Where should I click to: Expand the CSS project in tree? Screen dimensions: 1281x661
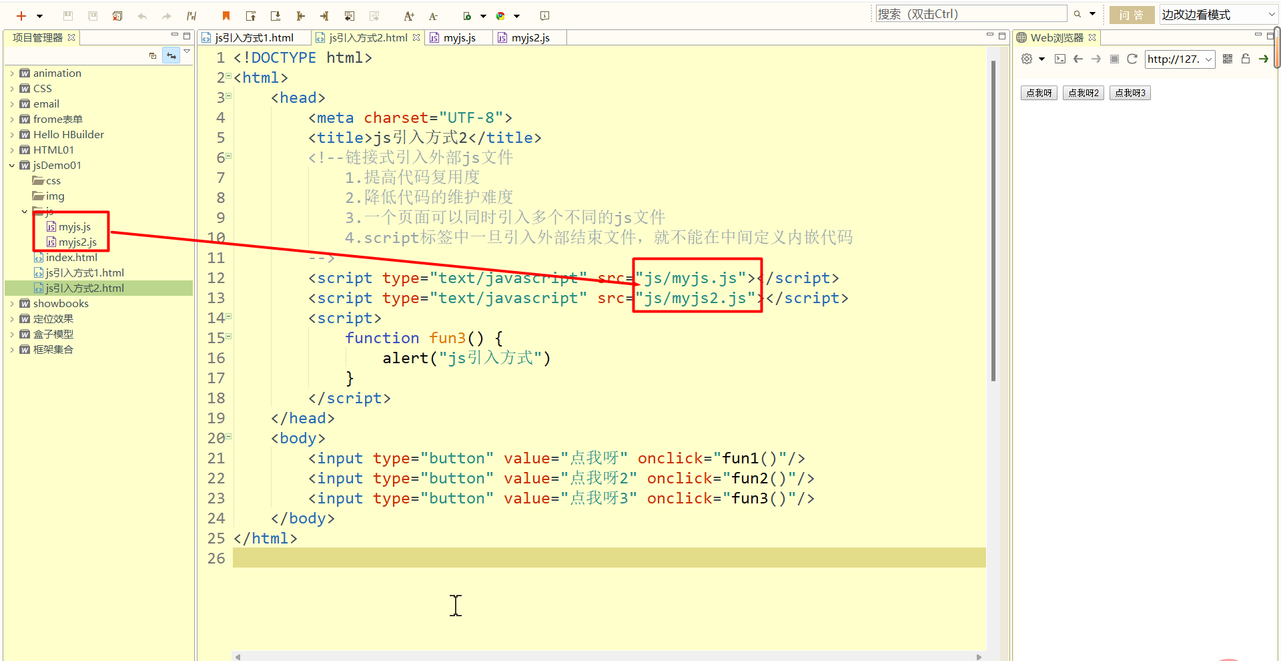(x=12, y=89)
